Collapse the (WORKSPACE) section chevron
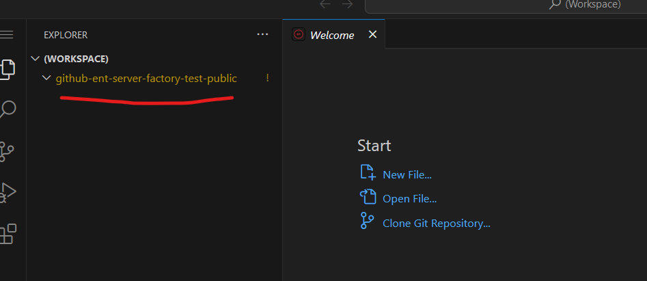Image resolution: width=647 pixels, height=281 pixels. (36, 59)
